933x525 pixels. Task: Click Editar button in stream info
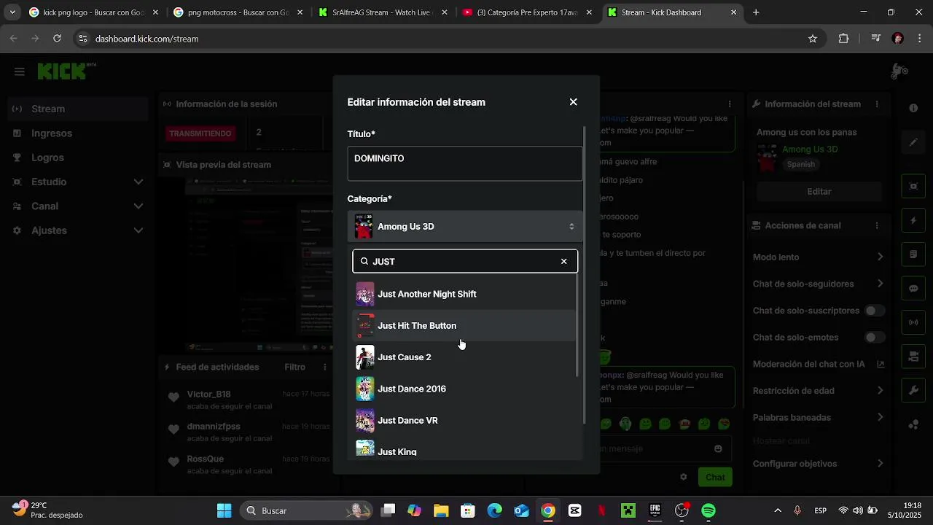point(819,192)
